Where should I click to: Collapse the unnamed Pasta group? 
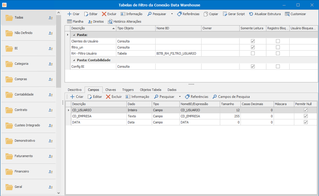[74, 35]
